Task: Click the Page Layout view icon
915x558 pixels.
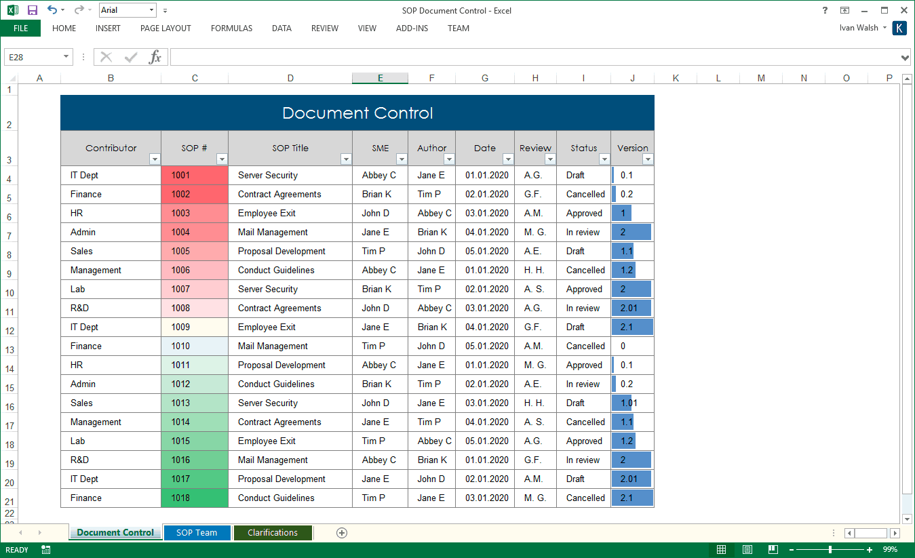Action: click(x=746, y=550)
